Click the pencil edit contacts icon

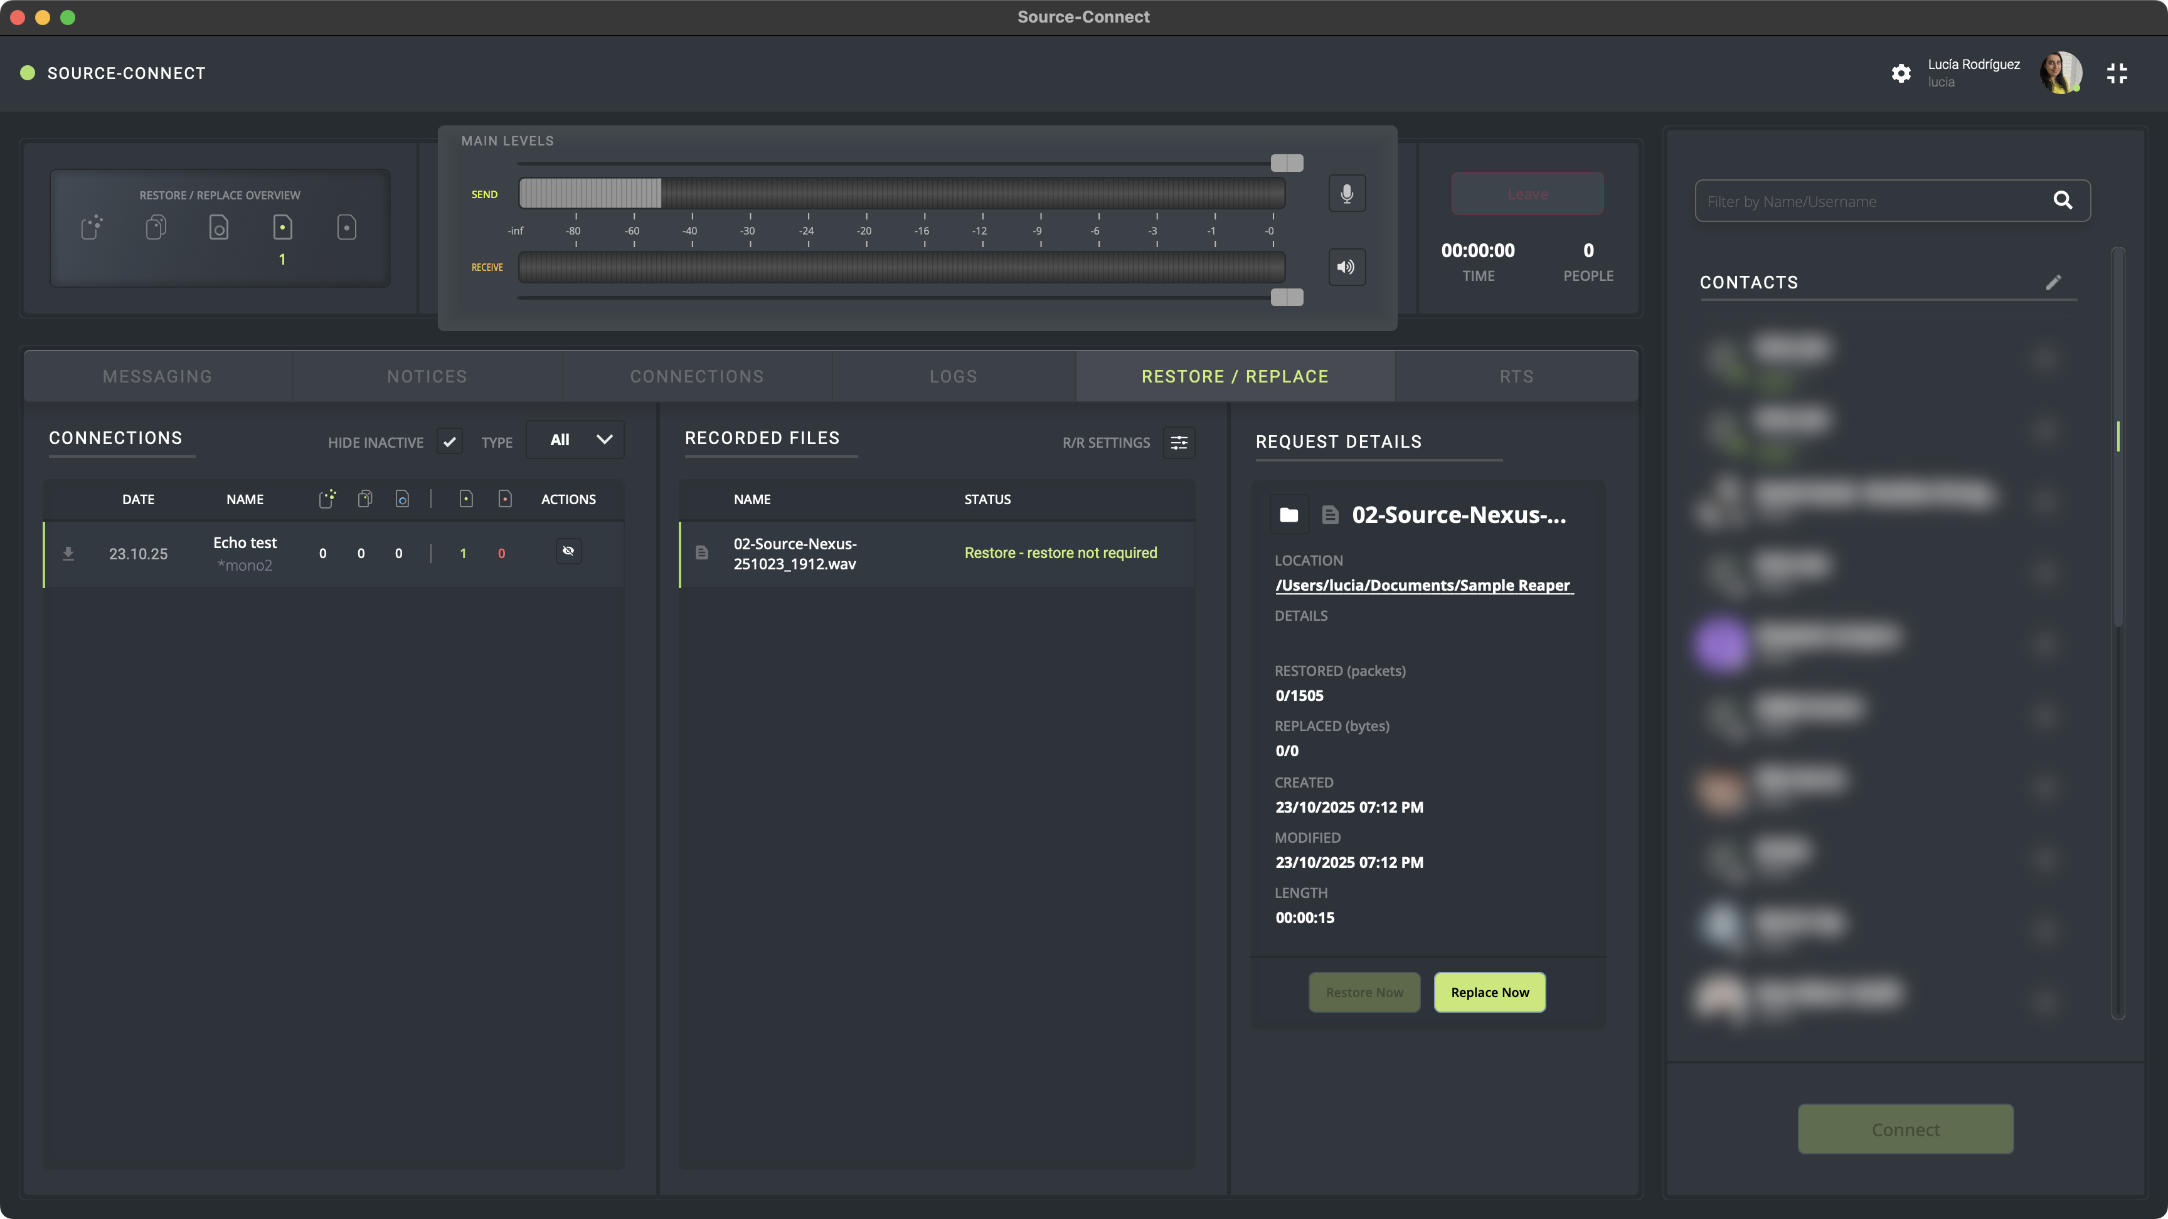pos(2054,283)
